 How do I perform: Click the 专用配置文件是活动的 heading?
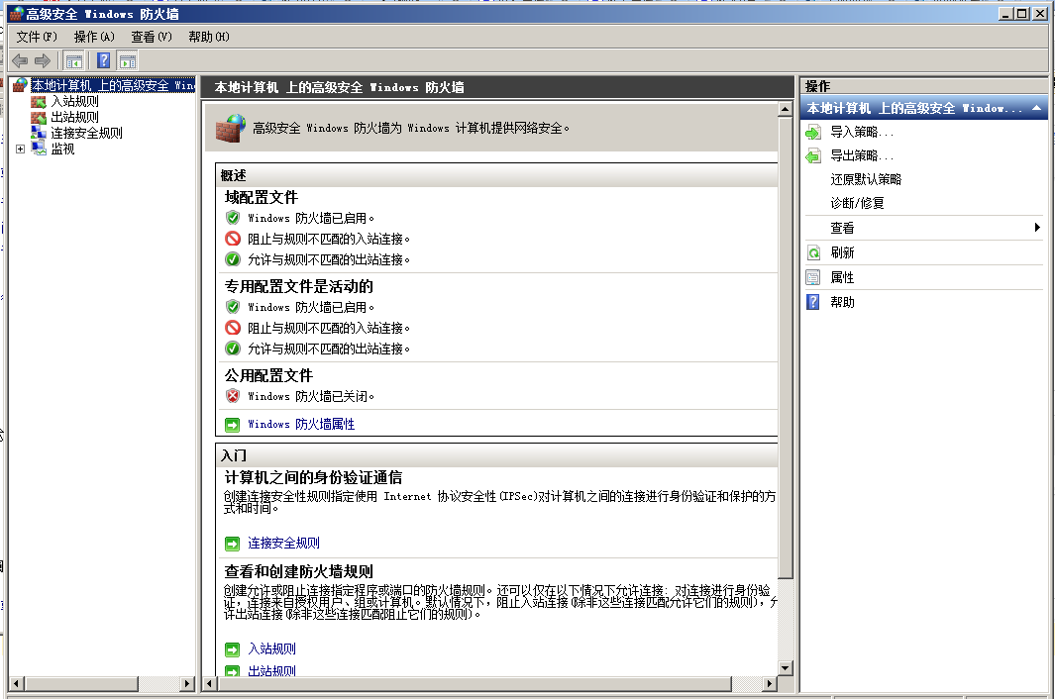pyautogui.click(x=299, y=287)
